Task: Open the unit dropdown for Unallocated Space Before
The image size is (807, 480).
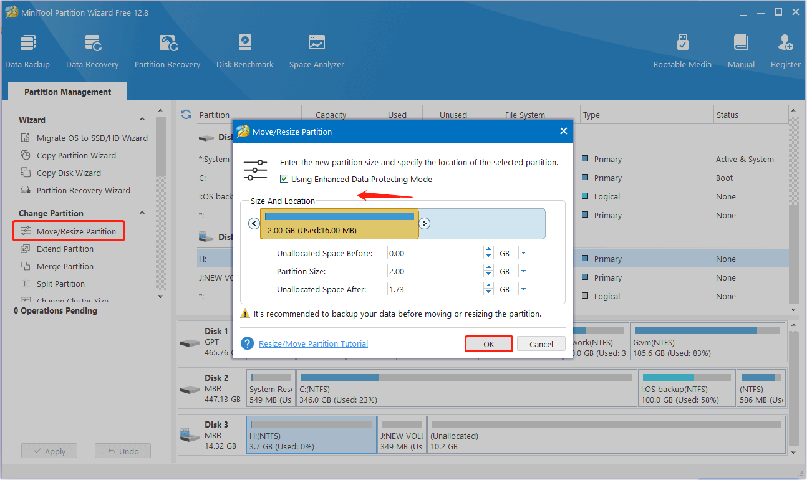Action: tap(524, 253)
